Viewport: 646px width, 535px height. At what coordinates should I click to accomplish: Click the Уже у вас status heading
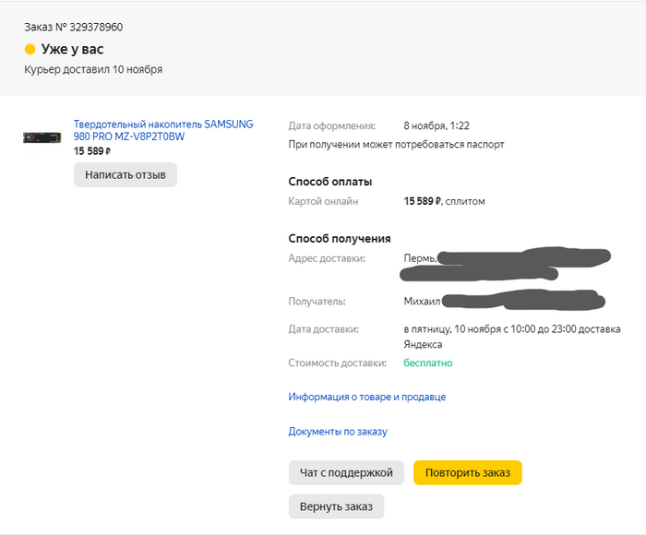72,50
